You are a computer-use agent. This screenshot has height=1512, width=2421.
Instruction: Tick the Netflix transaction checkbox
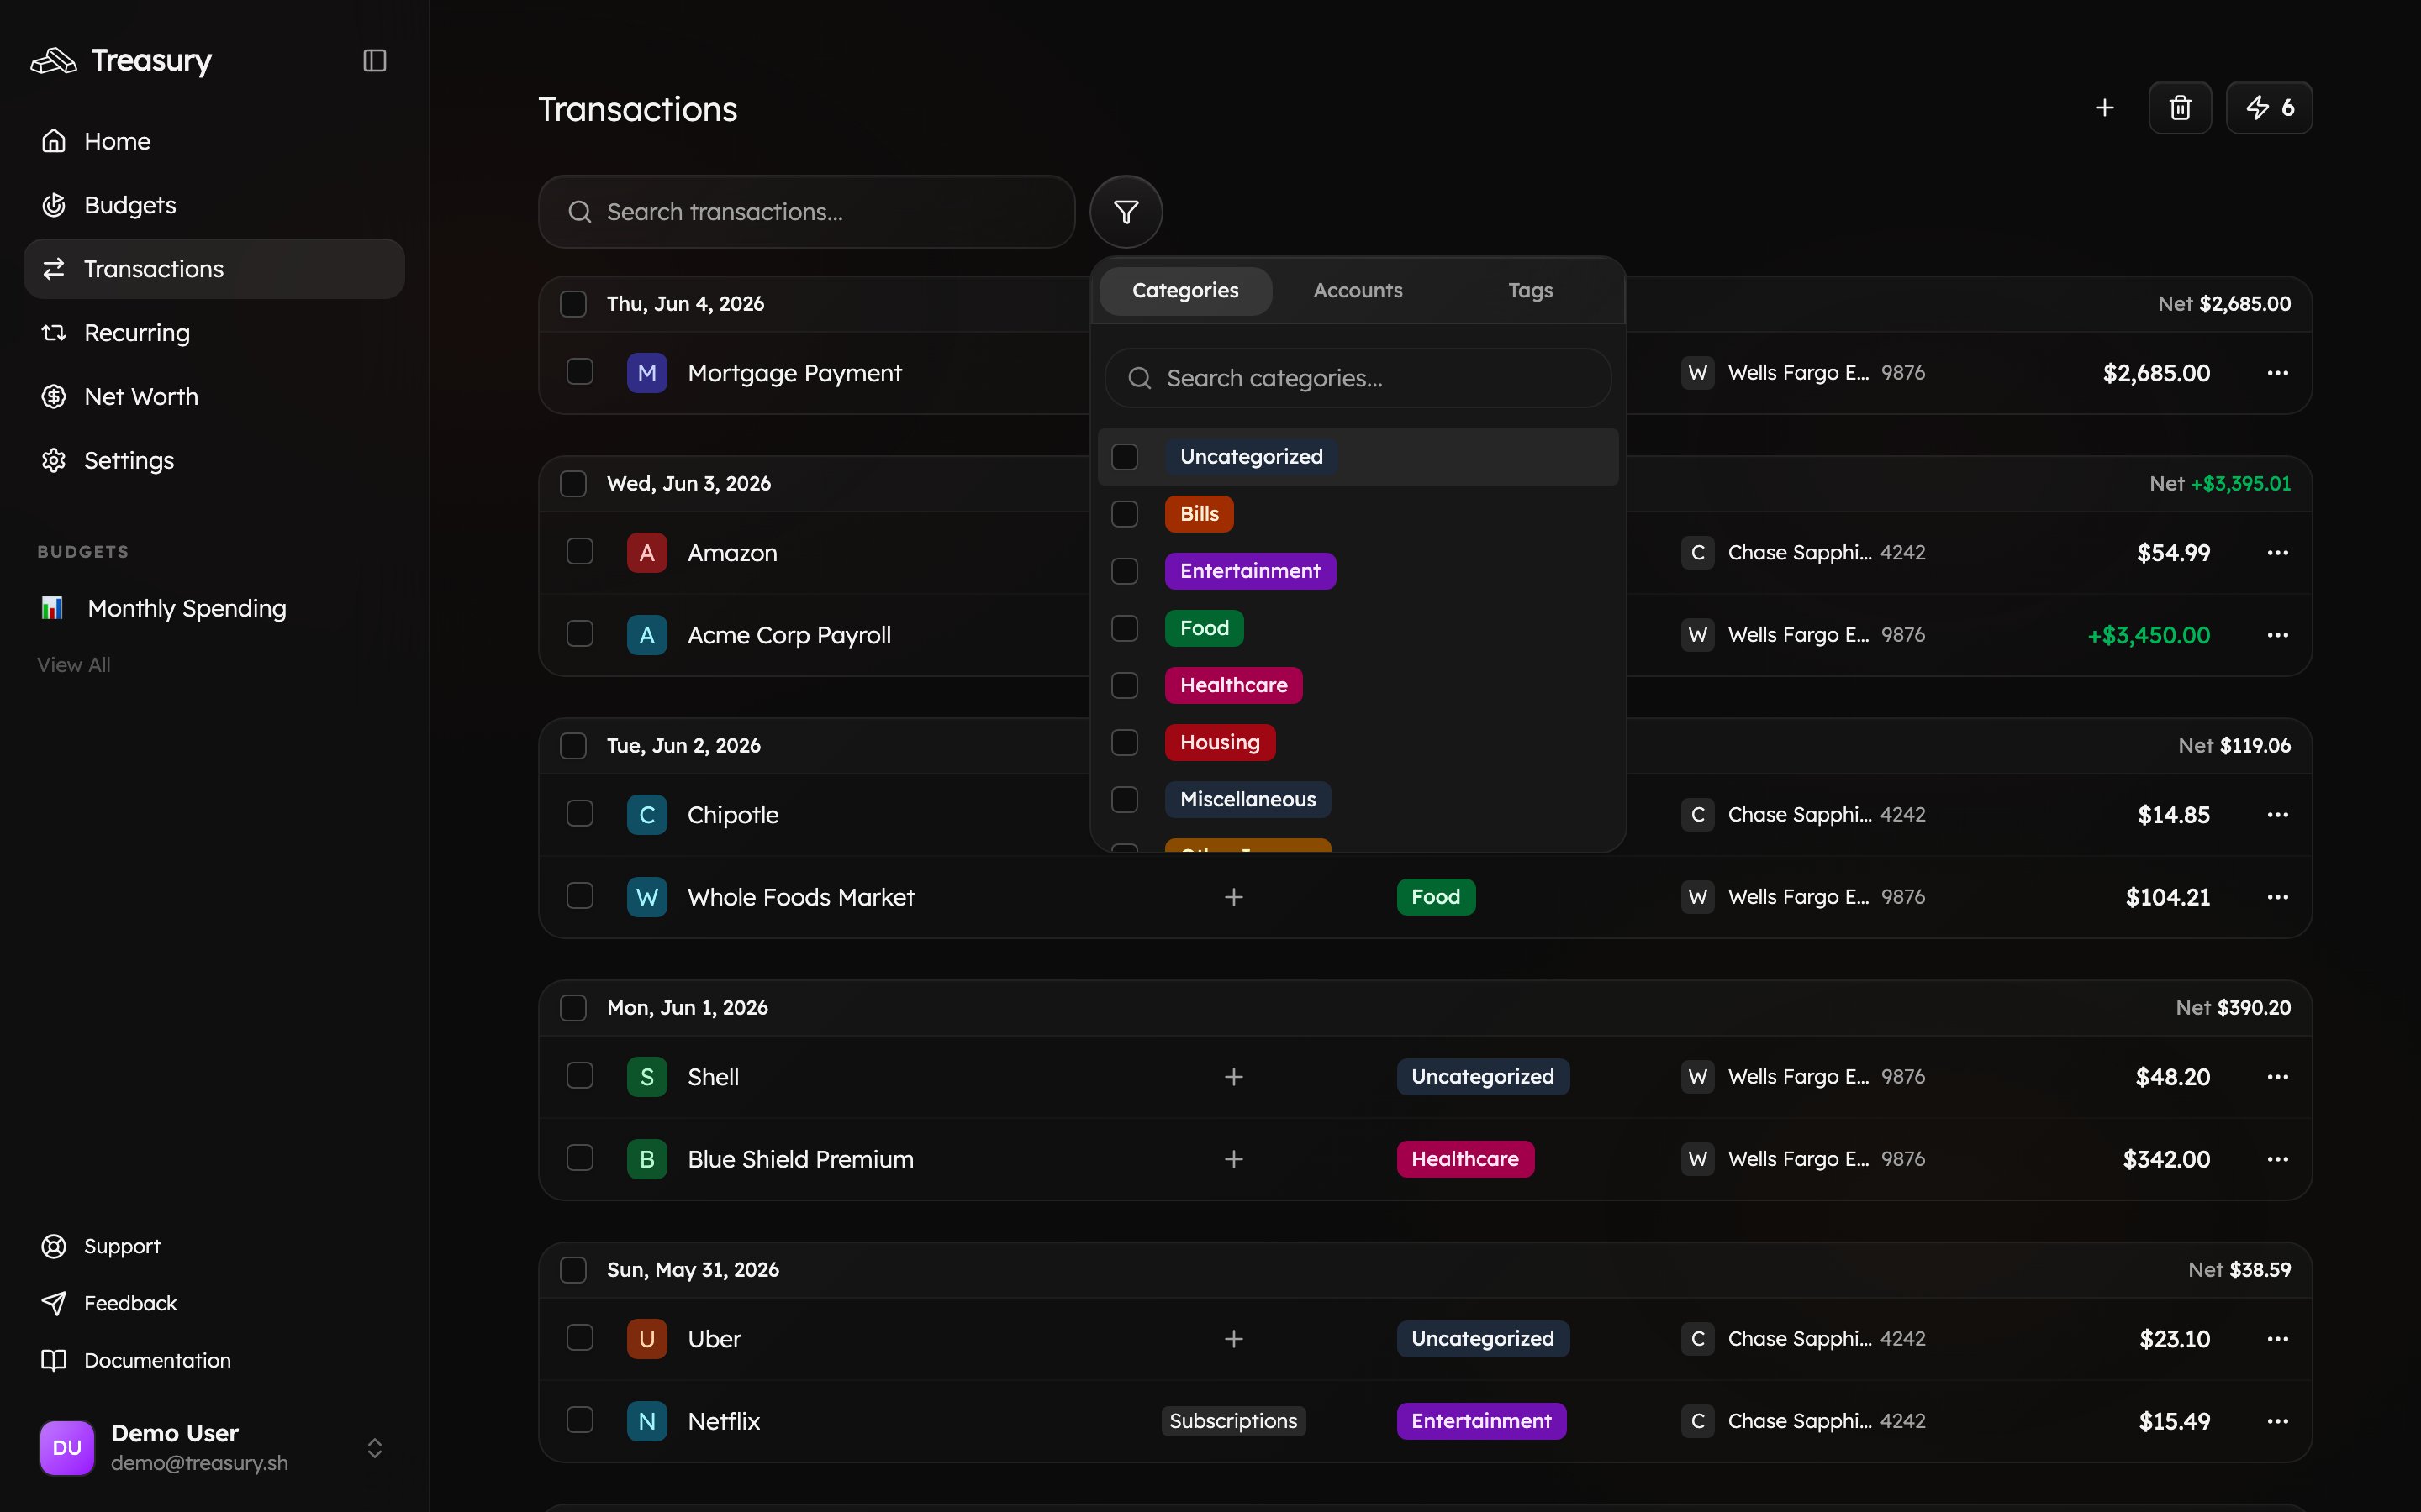580,1420
